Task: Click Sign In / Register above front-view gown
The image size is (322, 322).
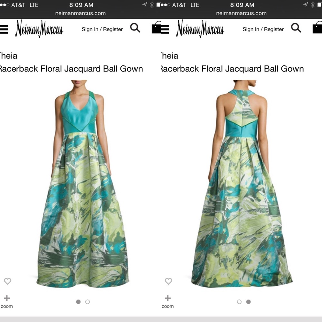Action: tap(102, 29)
